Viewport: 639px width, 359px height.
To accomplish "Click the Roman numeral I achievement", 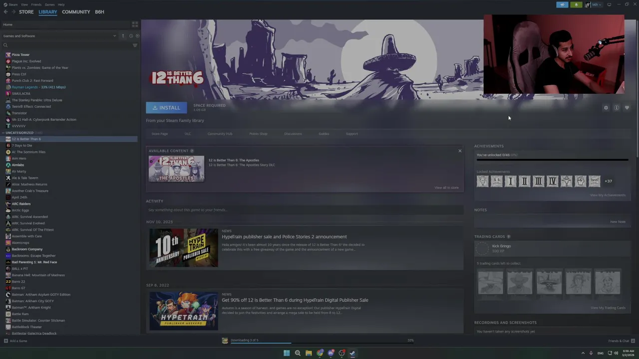I will (510, 181).
